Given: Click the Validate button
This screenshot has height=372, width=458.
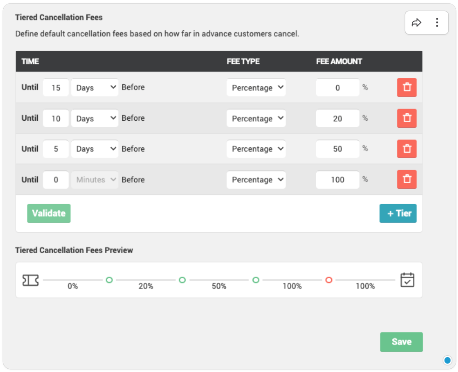Looking at the screenshot, I should (x=49, y=214).
